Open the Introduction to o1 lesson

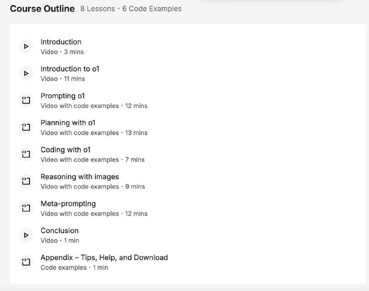pyautogui.click(x=70, y=69)
